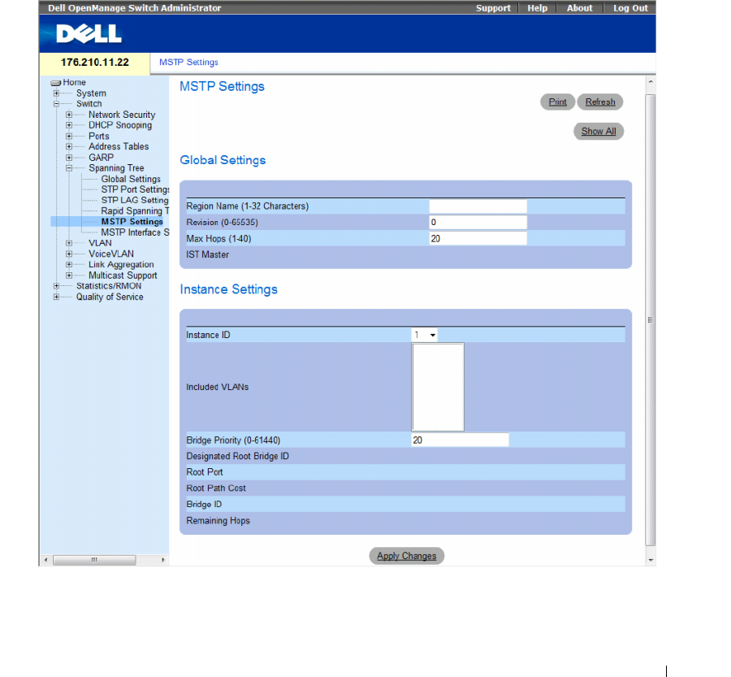Click the tree scroll left arrow
Image resolution: width=731 pixels, height=677 pixels.
[45, 560]
